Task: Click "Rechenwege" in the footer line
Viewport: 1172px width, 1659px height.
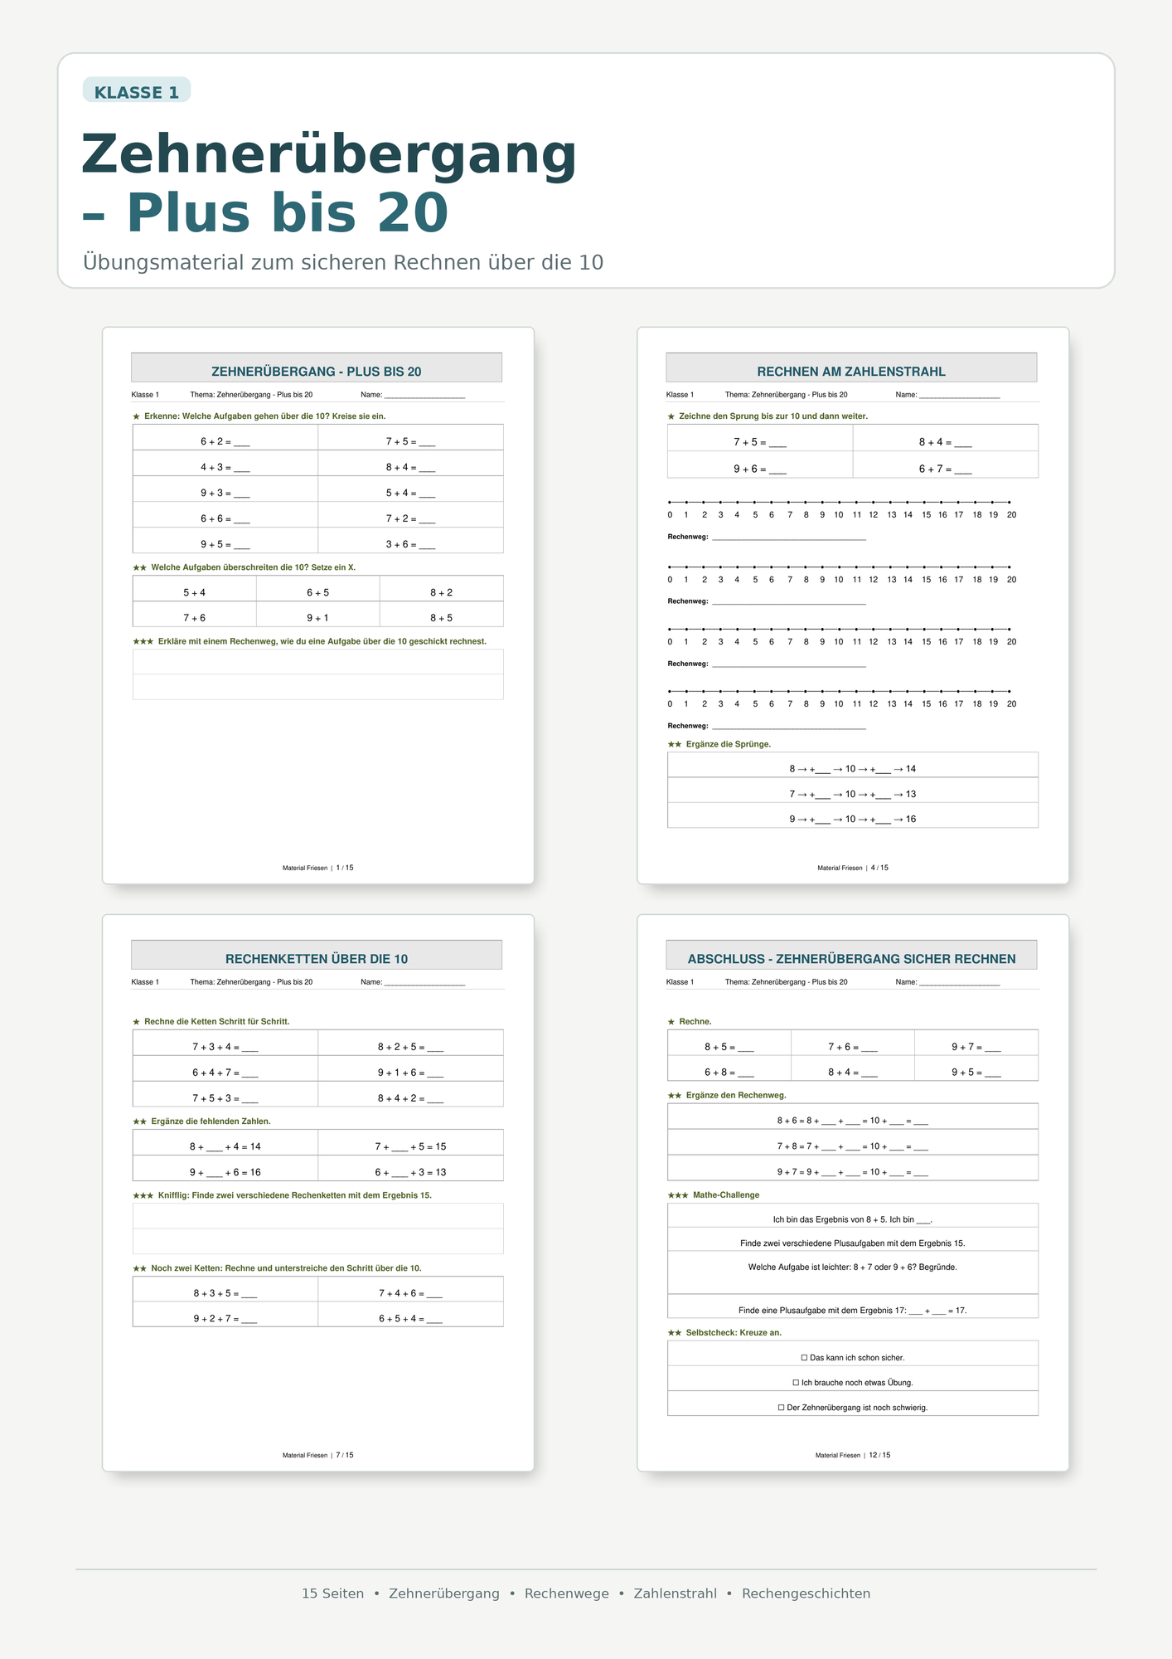Action: click(x=567, y=1593)
